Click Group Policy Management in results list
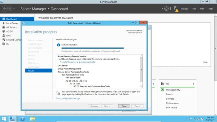 point(69,69)
